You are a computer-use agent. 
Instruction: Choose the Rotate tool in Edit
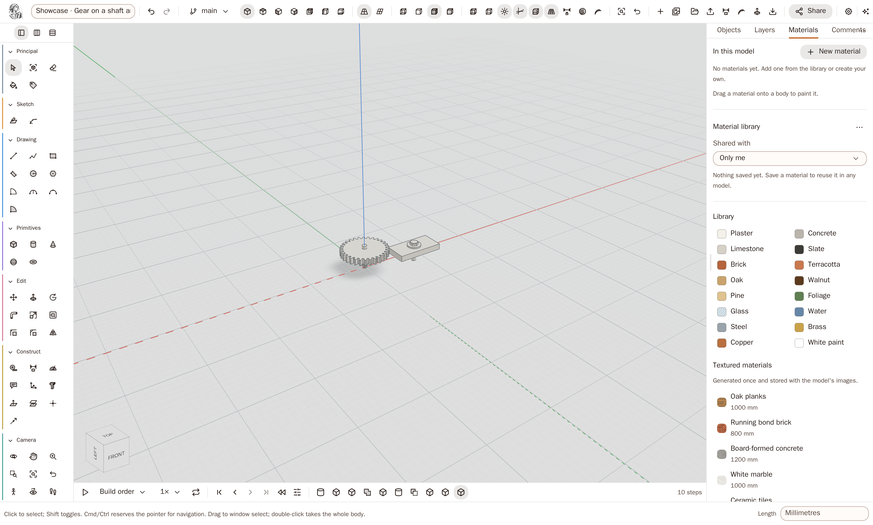pyautogui.click(x=53, y=298)
